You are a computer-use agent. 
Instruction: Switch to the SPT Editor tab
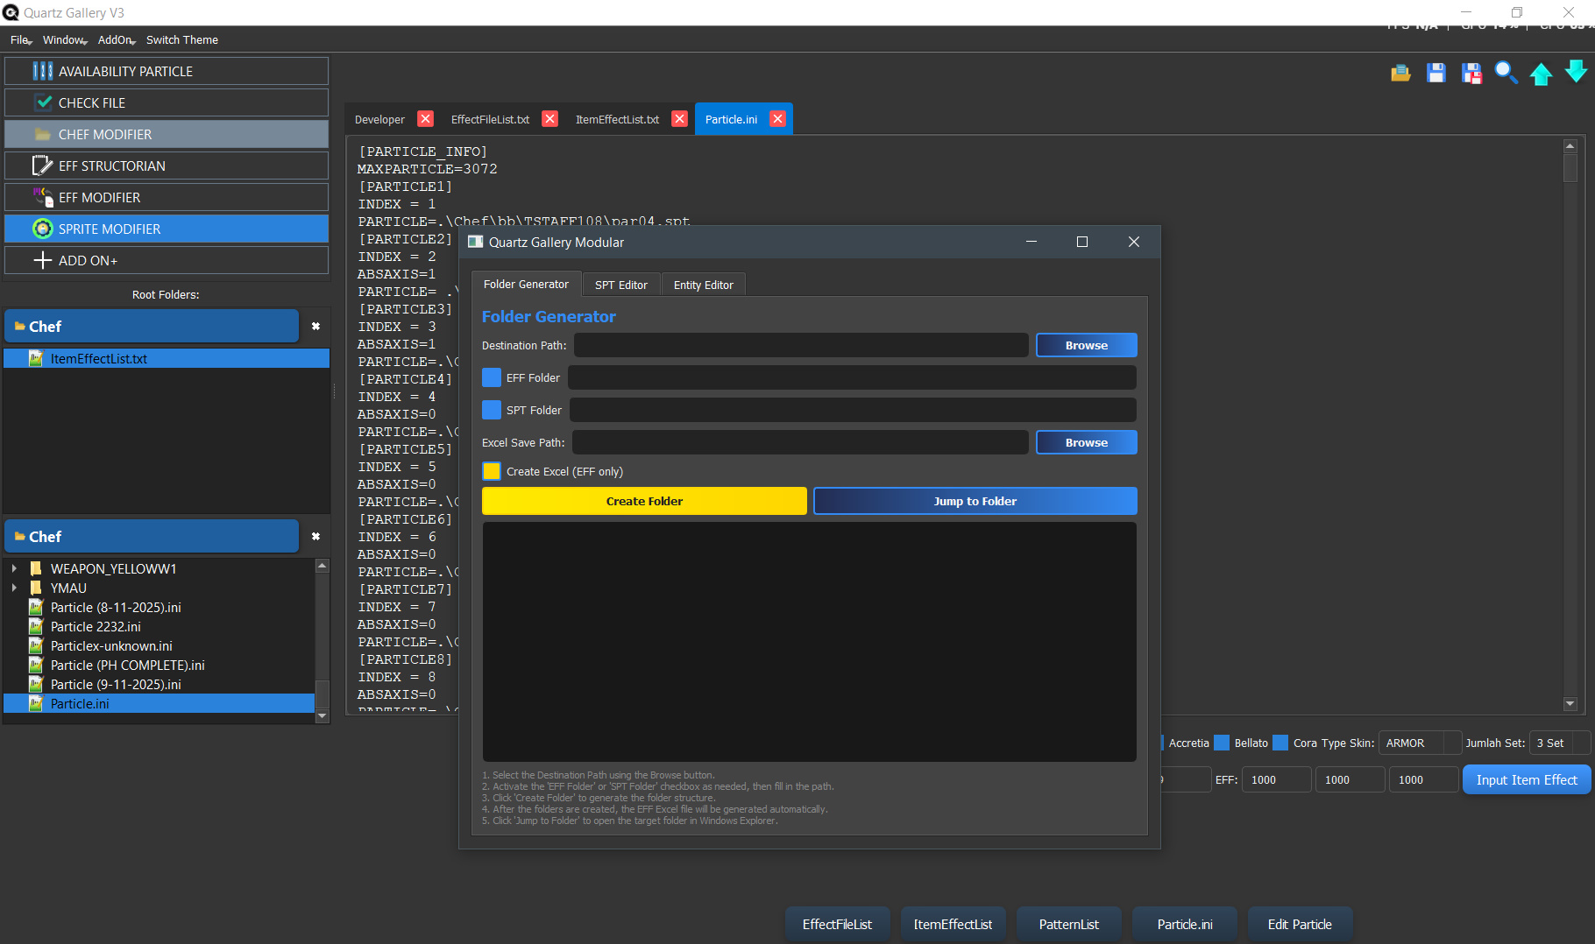620,284
